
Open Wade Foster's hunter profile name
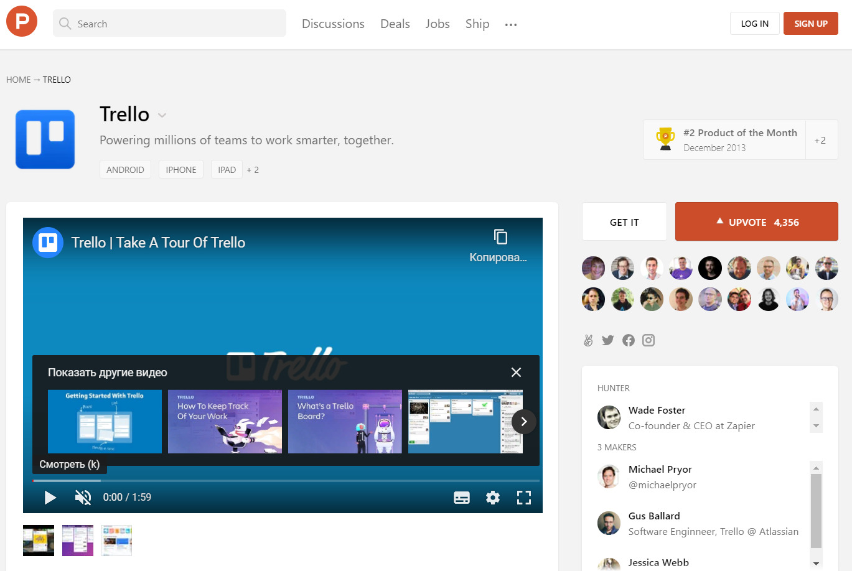click(657, 410)
